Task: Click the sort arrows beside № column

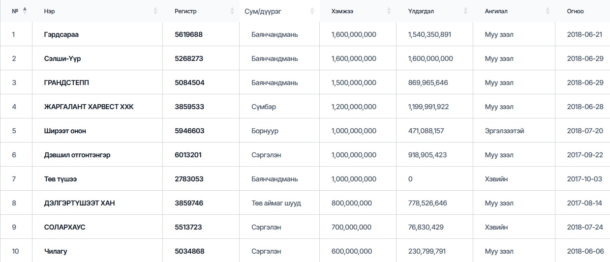Action: [25, 11]
